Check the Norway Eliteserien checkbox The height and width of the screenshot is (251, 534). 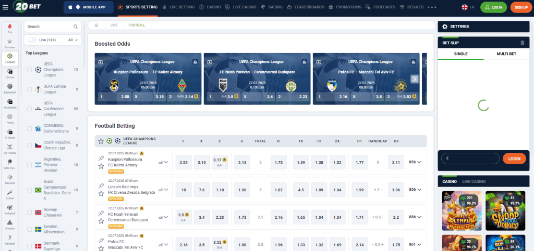coord(29,213)
